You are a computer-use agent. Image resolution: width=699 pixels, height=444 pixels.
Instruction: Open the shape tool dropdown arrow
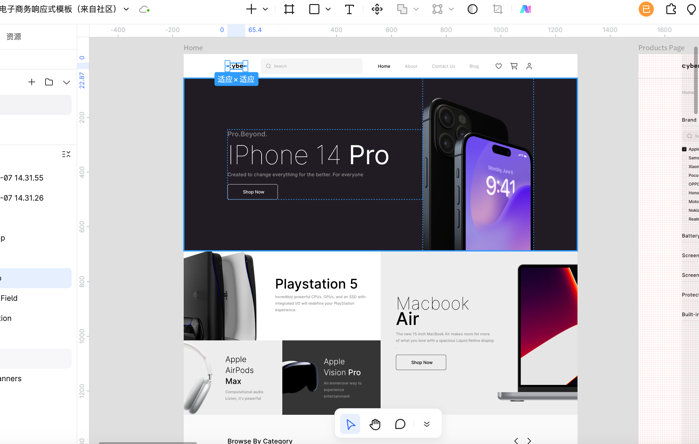click(x=328, y=9)
